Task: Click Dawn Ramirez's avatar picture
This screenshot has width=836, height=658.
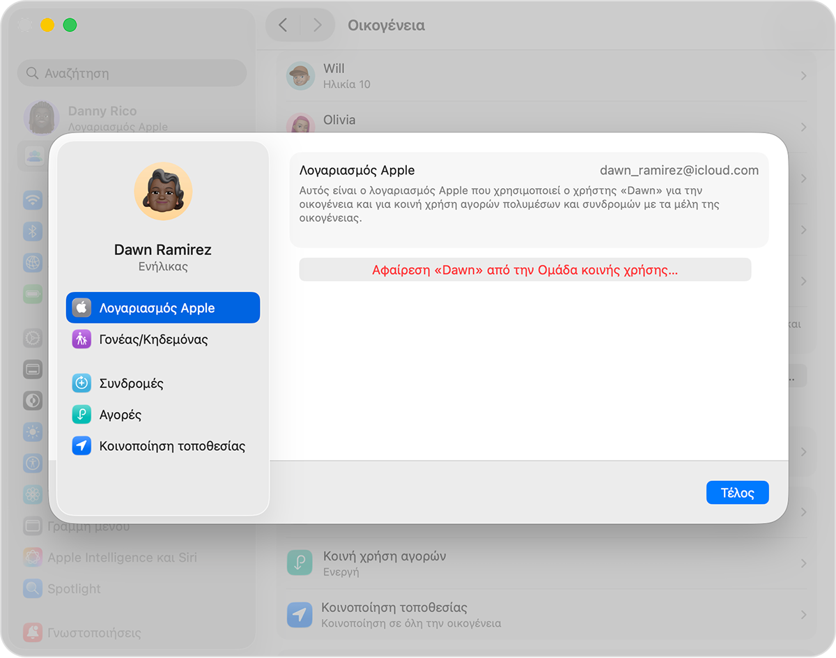Action: pos(163,191)
